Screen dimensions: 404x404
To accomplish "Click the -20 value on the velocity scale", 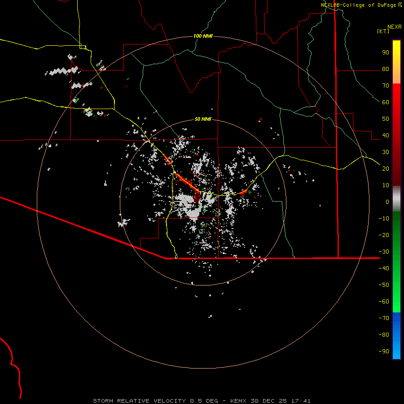I will coord(384,235).
